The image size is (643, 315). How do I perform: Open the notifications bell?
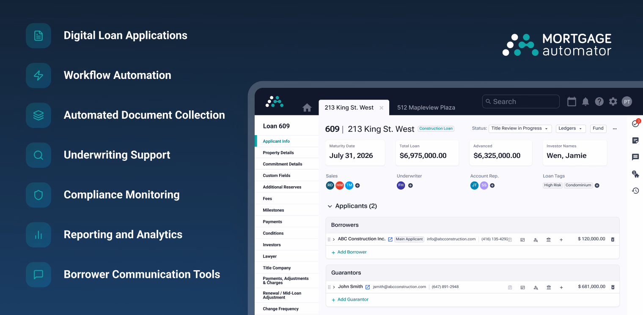(x=585, y=101)
